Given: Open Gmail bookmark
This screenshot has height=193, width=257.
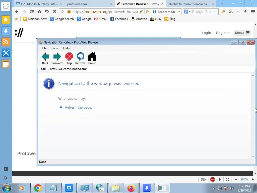Looking at the screenshot, I should (101, 19).
